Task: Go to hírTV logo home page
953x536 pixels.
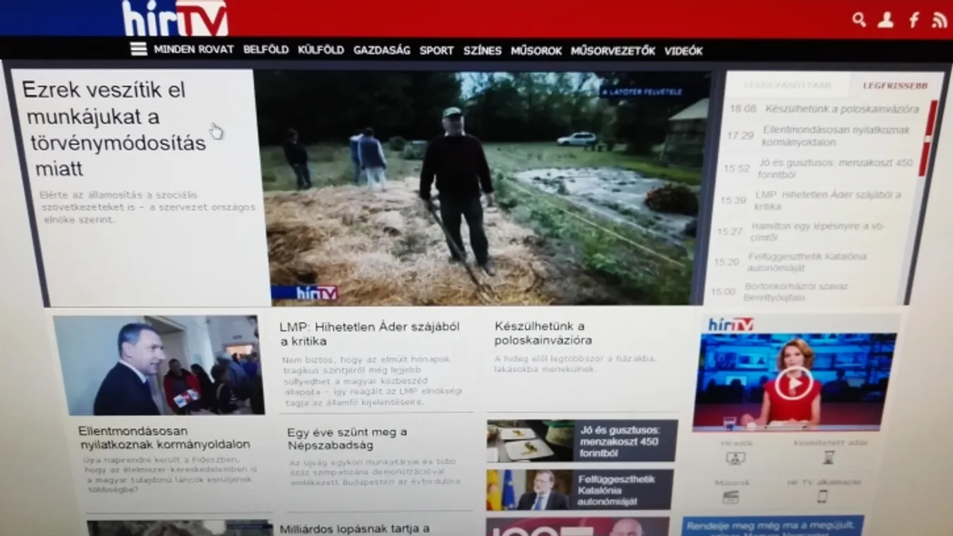Action: [x=175, y=18]
